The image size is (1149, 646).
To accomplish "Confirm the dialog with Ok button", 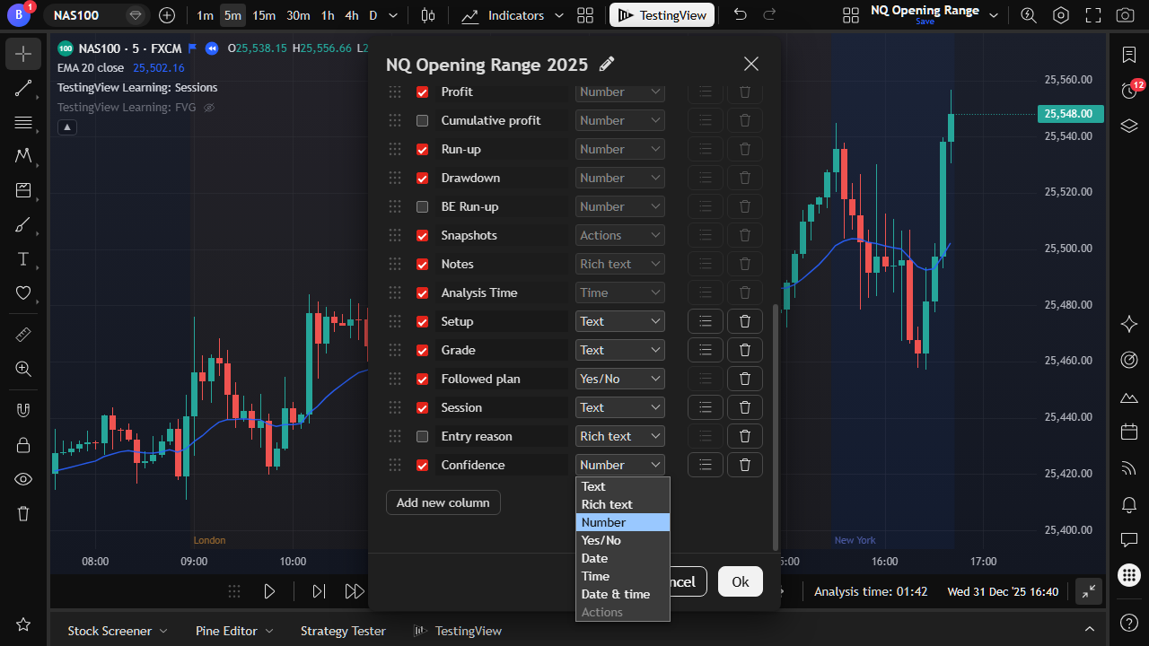I will (x=741, y=581).
